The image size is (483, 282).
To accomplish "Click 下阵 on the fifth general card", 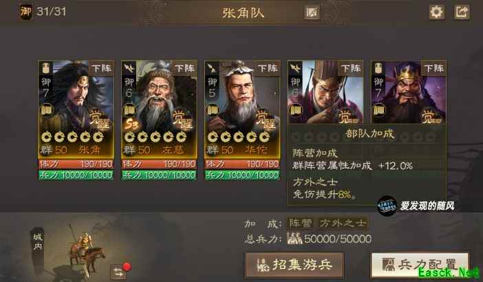I will 434,68.
